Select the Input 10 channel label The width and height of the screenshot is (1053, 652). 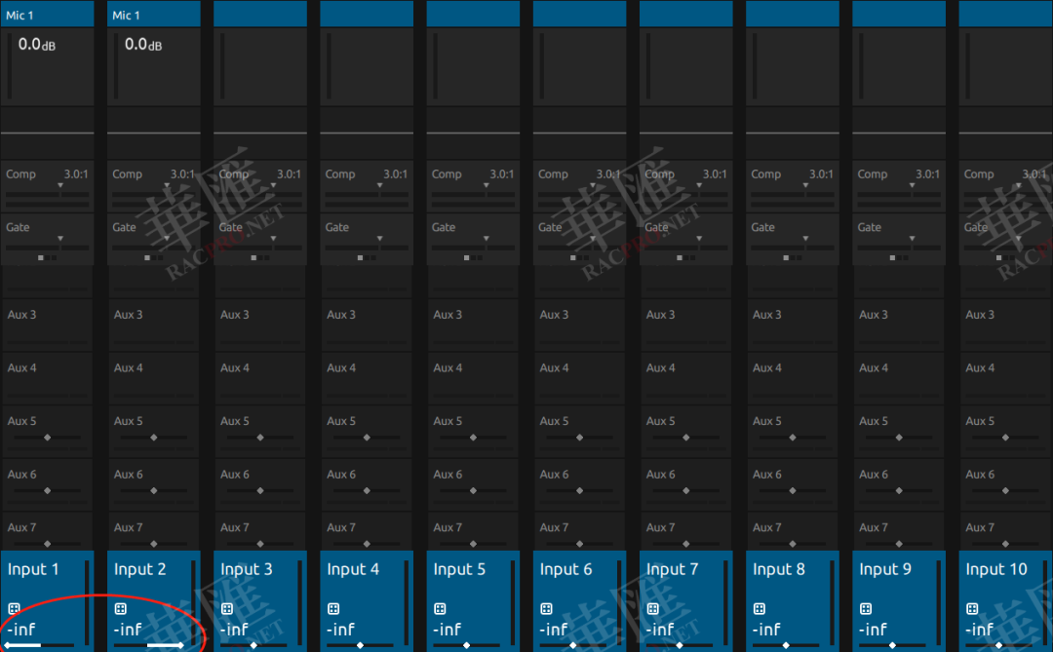(996, 569)
